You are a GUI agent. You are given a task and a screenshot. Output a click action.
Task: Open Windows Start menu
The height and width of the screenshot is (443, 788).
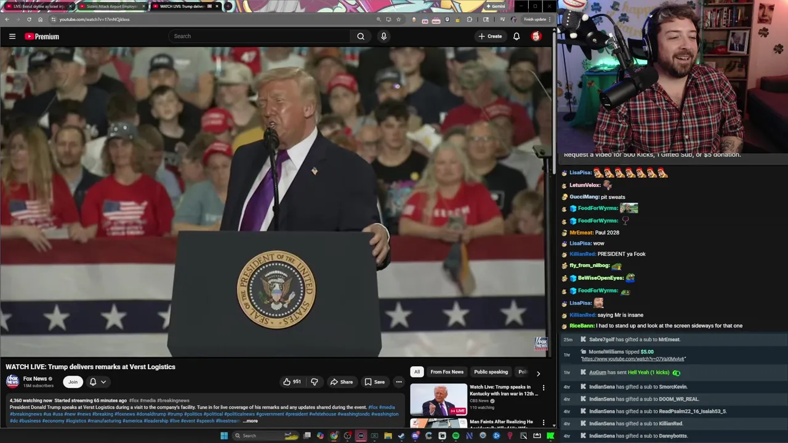(x=224, y=436)
